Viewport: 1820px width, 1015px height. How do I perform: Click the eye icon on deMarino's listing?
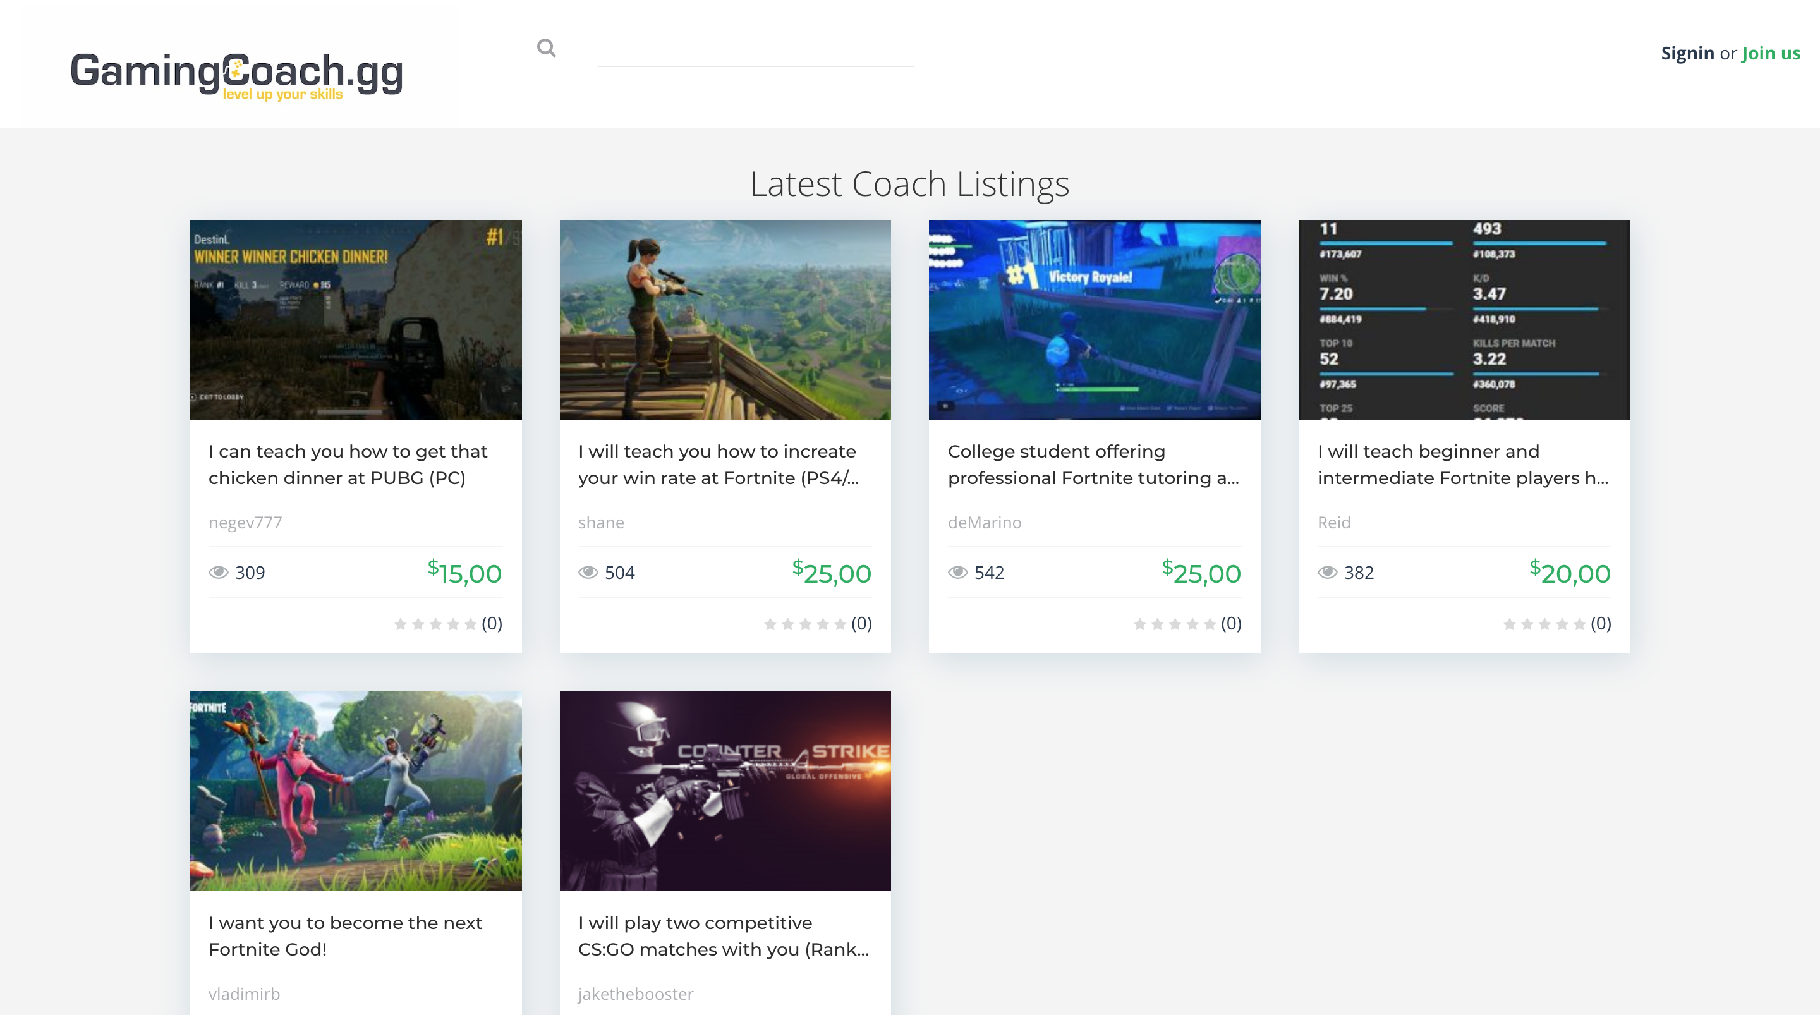tap(959, 573)
